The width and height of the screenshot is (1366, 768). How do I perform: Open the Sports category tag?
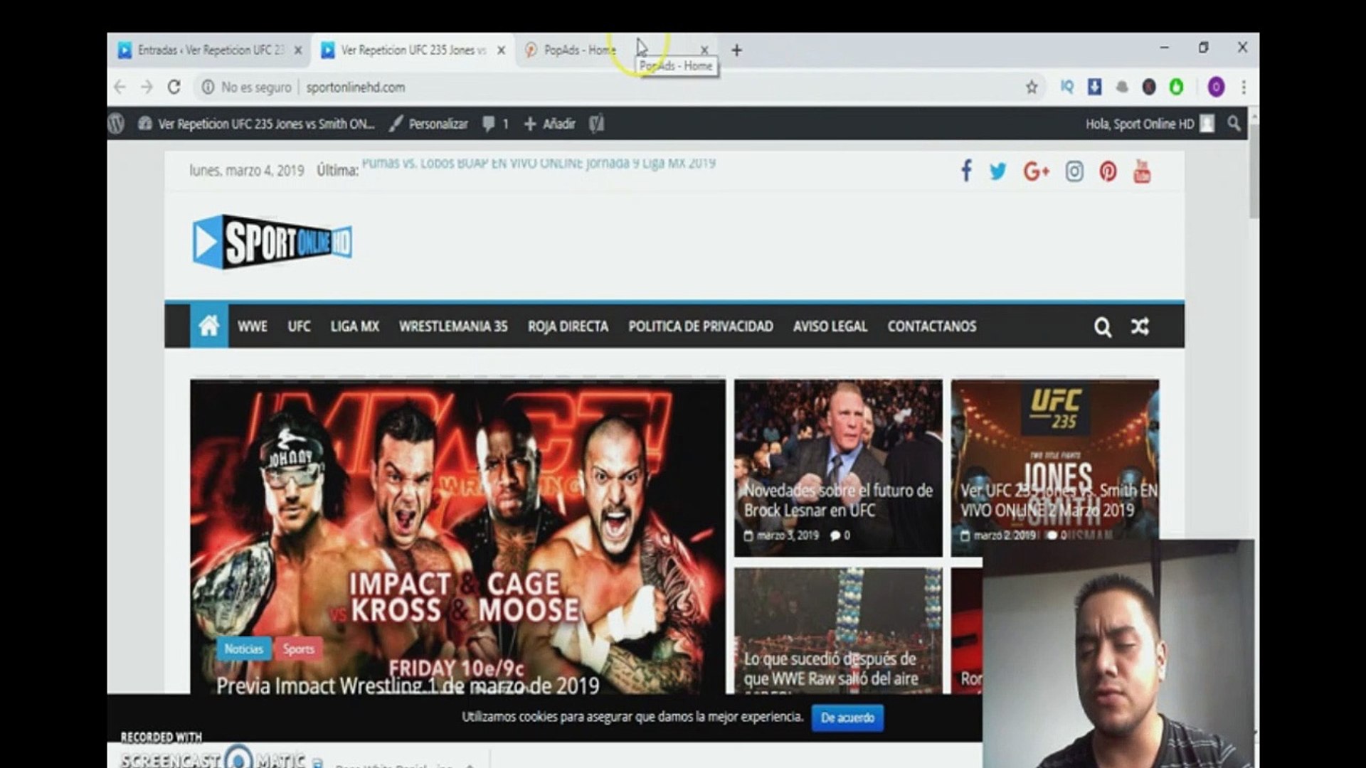tap(298, 649)
